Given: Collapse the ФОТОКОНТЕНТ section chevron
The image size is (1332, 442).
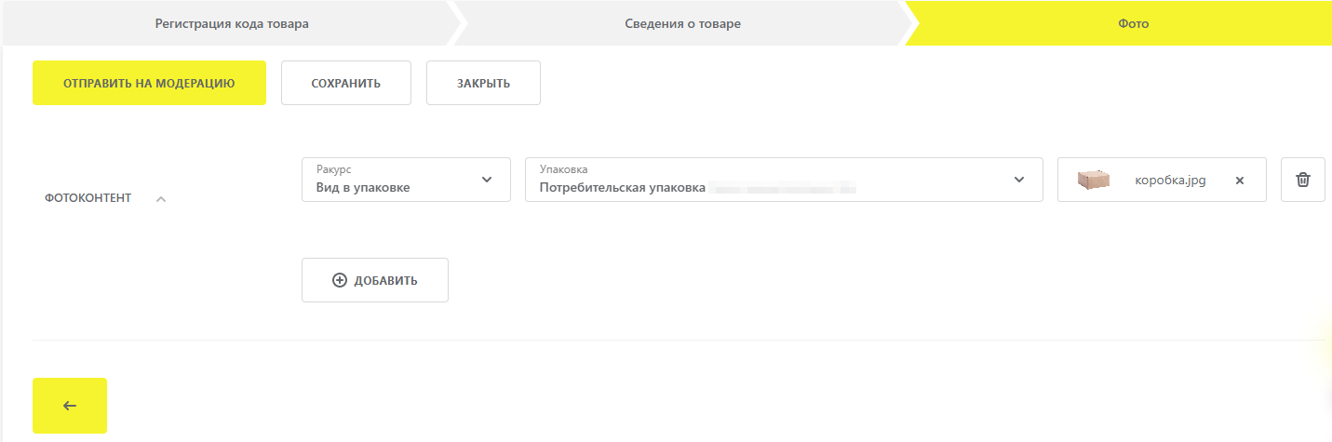Looking at the screenshot, I should pyautogui.click(x=161, y=198).
